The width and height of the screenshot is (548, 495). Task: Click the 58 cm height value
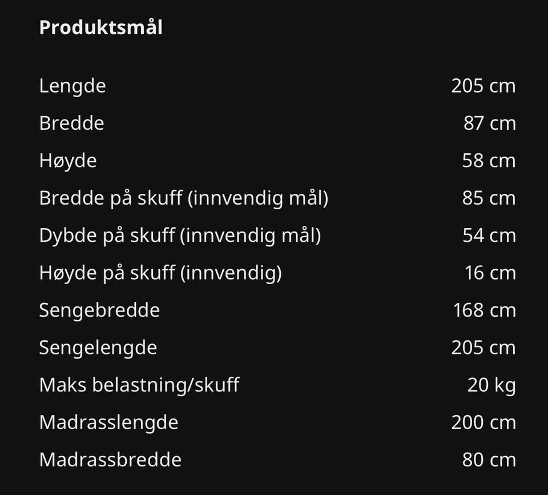point(489,161)
